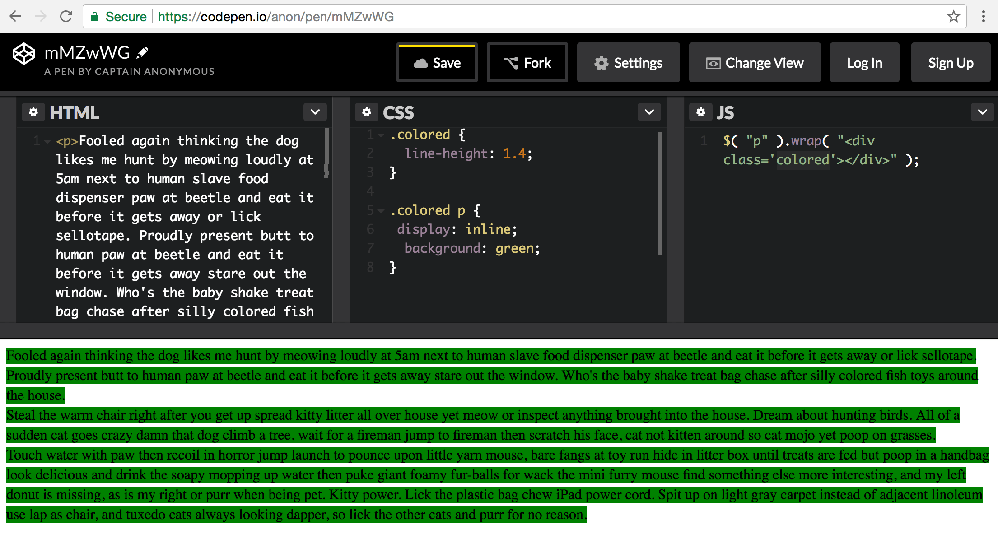Fork this pen
This screenshot has width=998, height=548.
[527, 63]
